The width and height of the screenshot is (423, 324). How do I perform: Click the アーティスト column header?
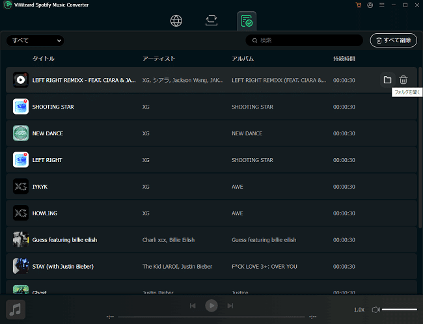pyautogui.click(x=159, y=59)
